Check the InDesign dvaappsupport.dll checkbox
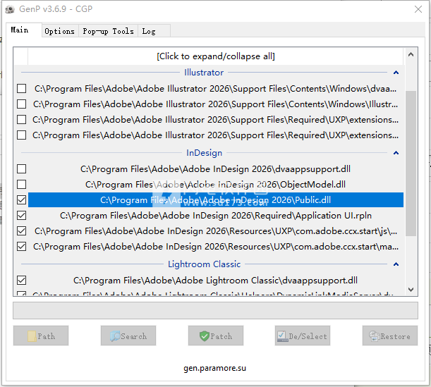This screenshot has height=387, width=431. 22,169
